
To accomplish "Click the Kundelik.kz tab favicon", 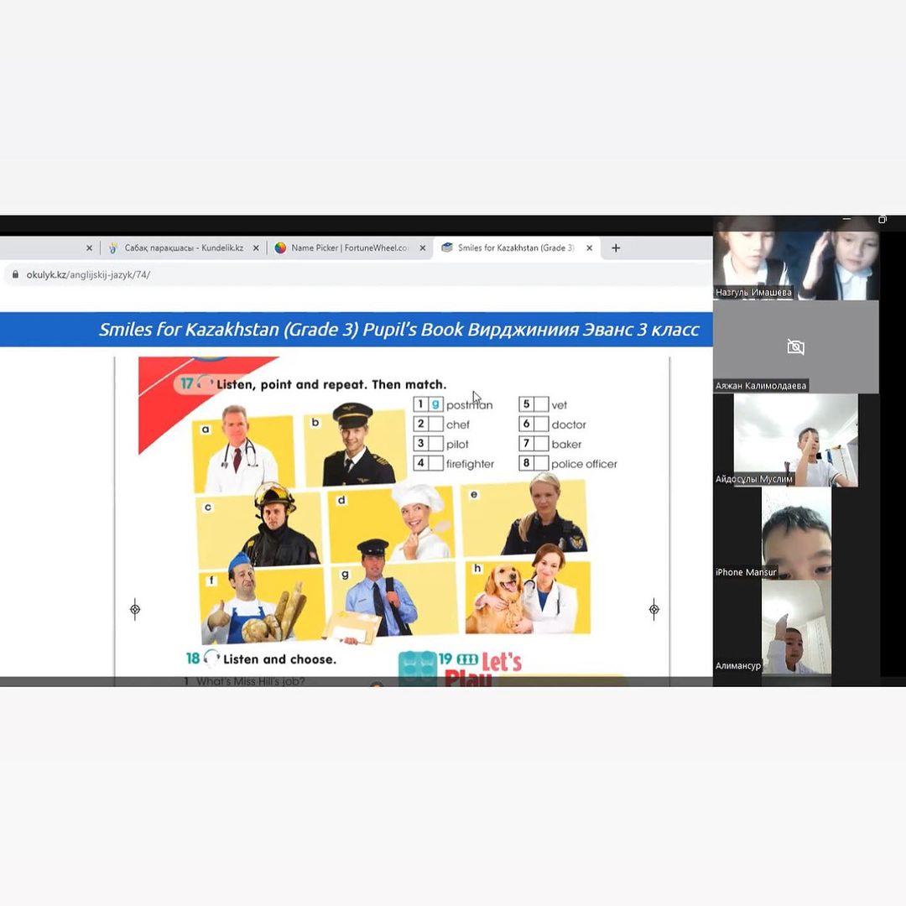I will click(112, 247).
